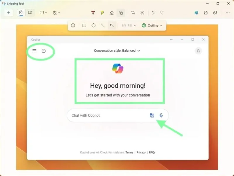The width and height of the screenshot is (234, 176).
Task: Save the snip with floppy icon
Action: click(x=206, y=13)
